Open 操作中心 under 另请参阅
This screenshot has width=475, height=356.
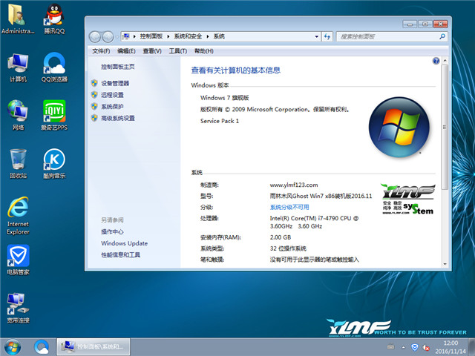[112, 231]
